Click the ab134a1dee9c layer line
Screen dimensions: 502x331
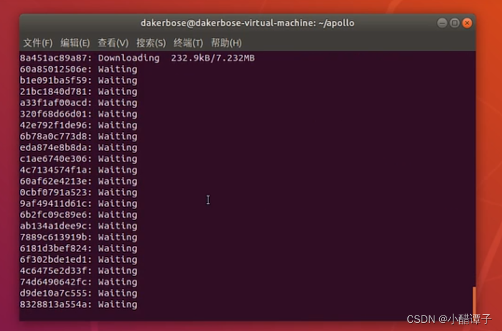78,226
